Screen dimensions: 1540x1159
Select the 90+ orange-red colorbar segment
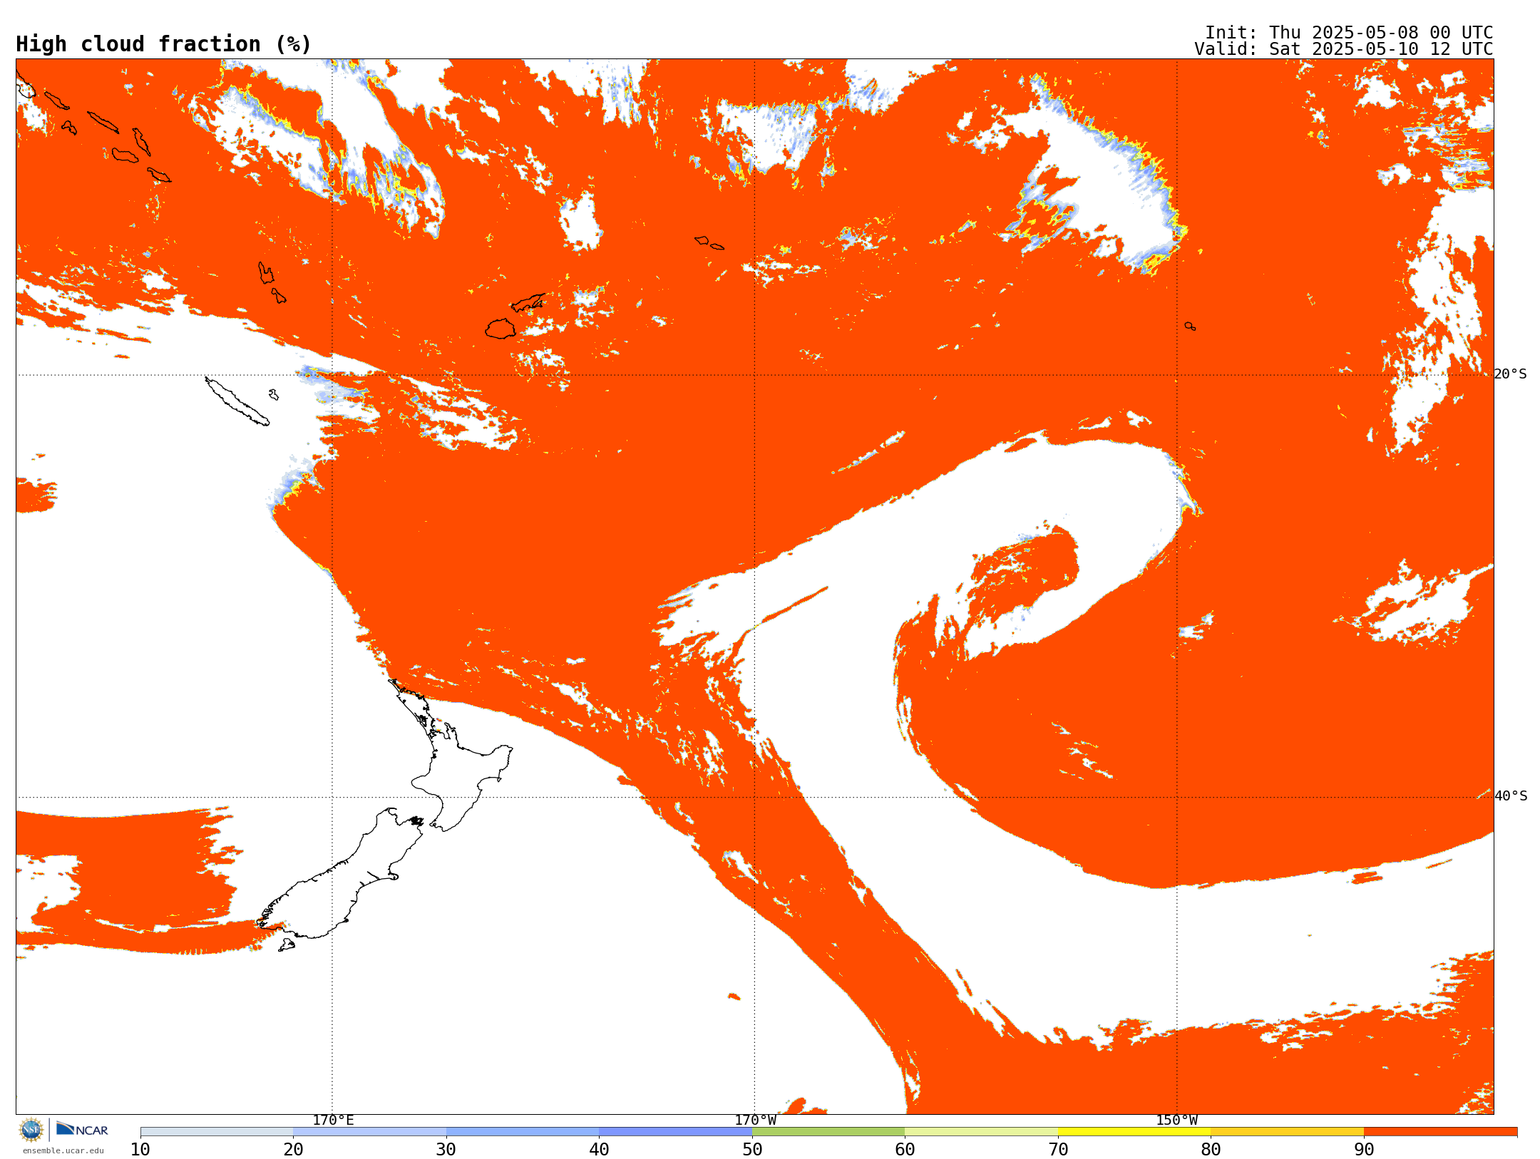(1440, 1131)
